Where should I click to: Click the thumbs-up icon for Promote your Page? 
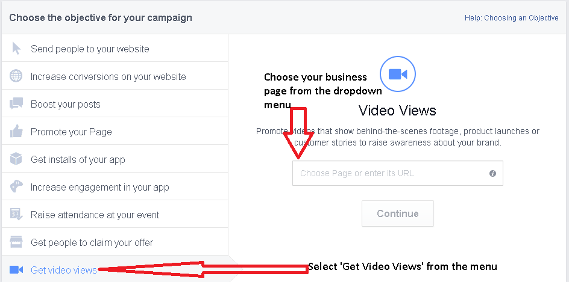(16, 132)
